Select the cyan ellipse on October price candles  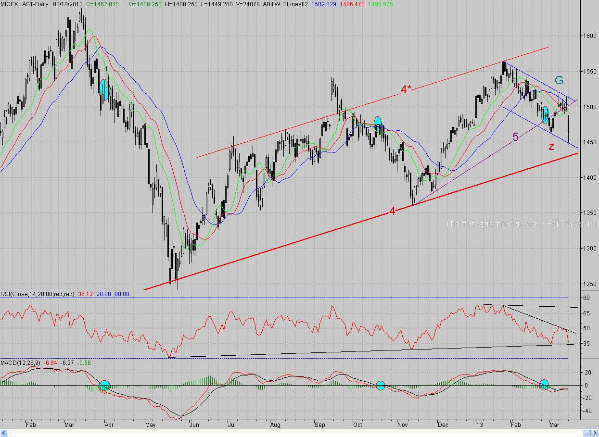pyautogui.click(x=378, y=123)
